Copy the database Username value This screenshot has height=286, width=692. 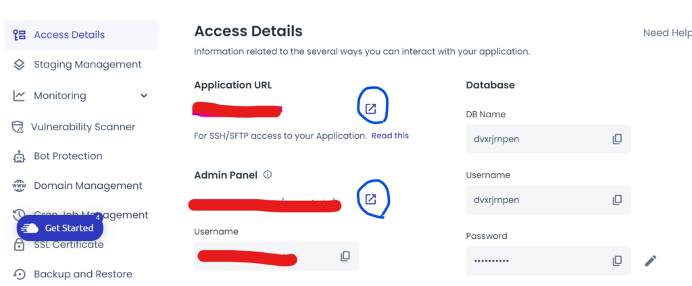(x=617, y=200)
